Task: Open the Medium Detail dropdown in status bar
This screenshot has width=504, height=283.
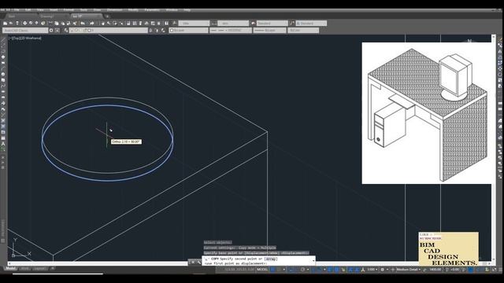Action: (409, 270)
